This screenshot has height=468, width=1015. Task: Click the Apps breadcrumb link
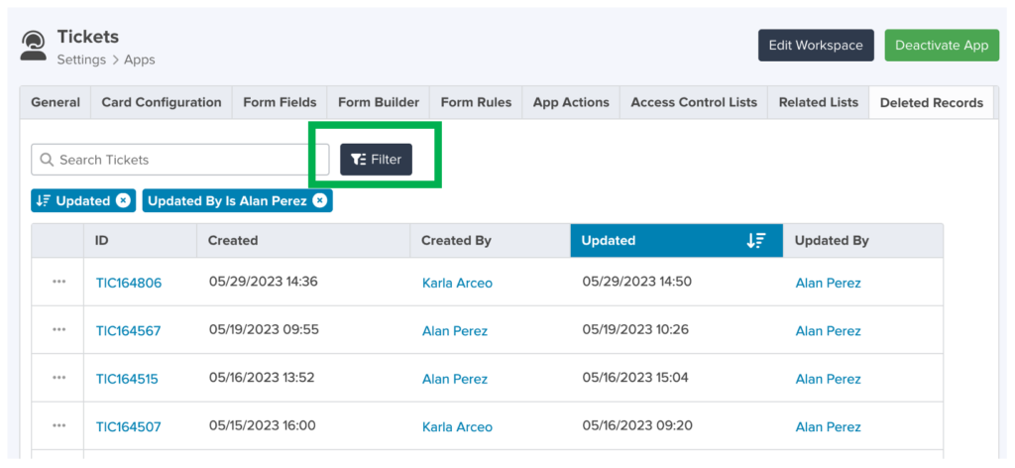139,59
